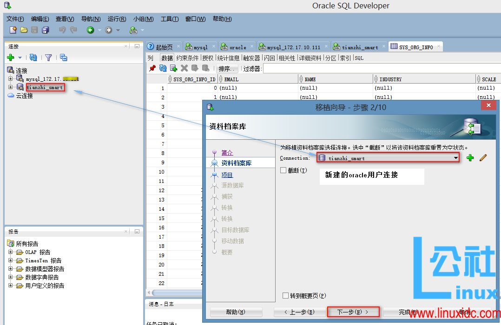Expand OLAP 报告 folder

11,252
